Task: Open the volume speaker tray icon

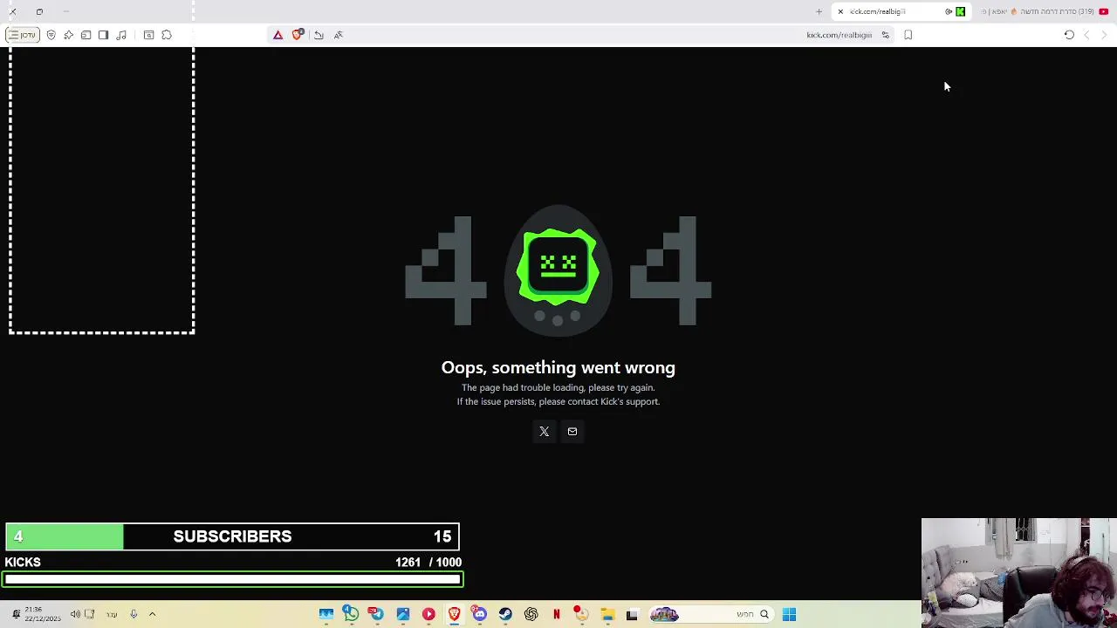Action: [75, 614]
